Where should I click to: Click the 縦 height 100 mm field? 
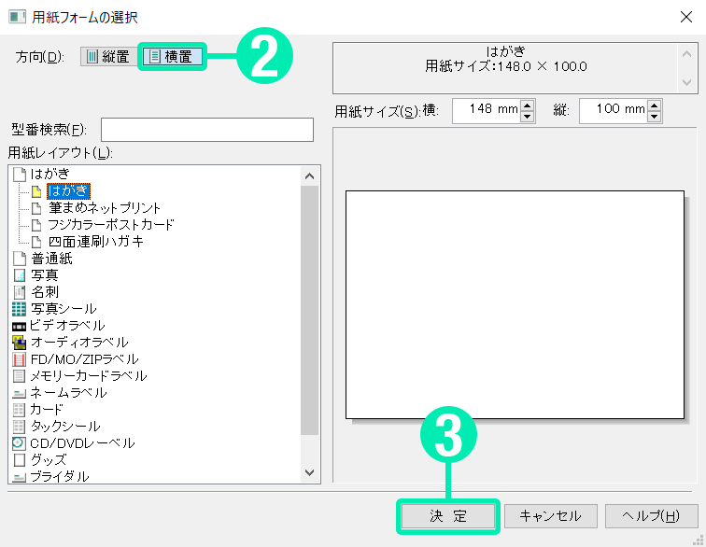click(x=614, y=111)
